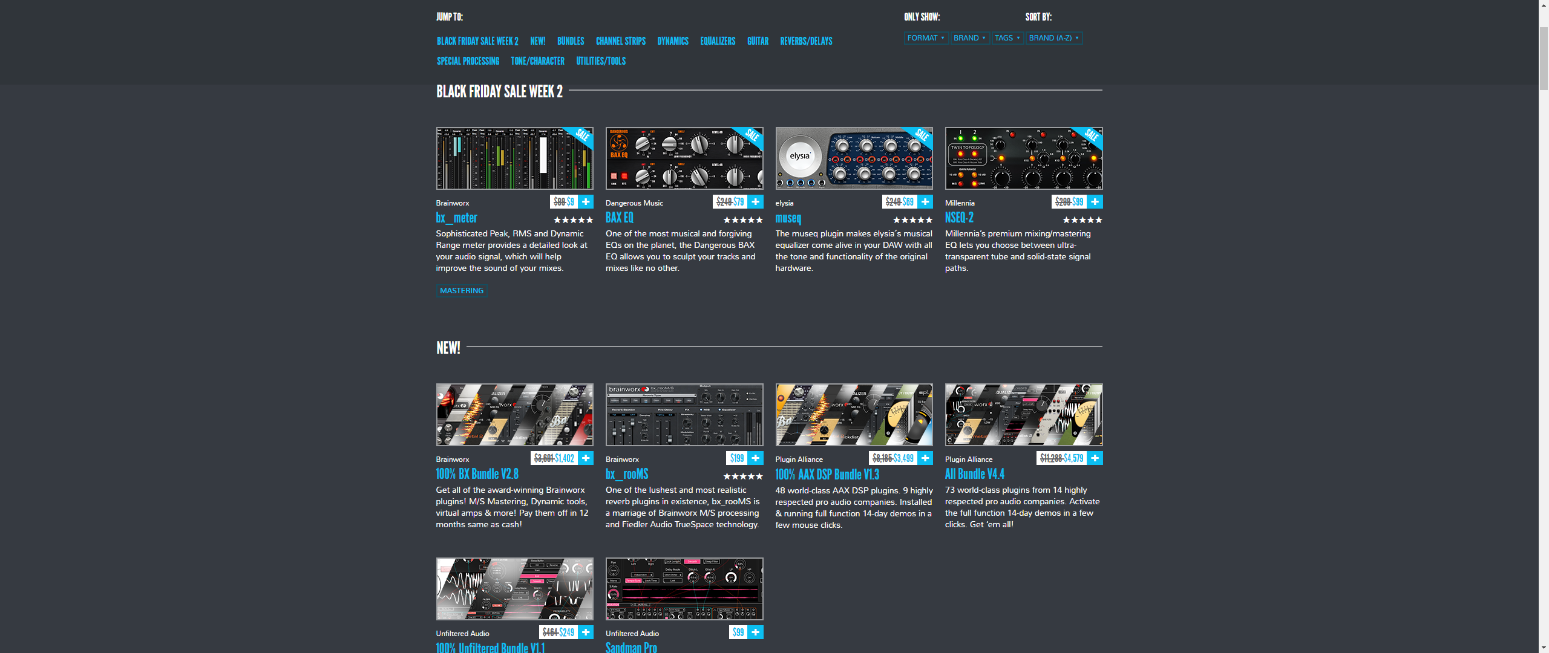The image size is (1549, 653).
Task: Click the NSEQ-2 $99 sale price
Action: pos(1078,202)
